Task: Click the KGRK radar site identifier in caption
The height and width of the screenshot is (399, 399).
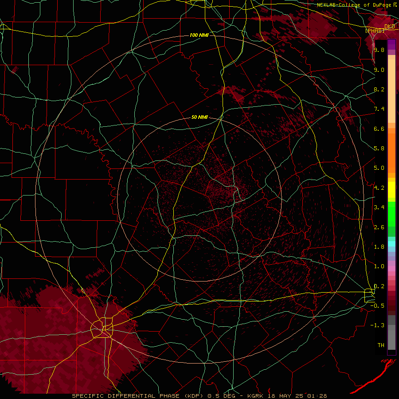Action: pyautogui.click(x=255, y=396)
